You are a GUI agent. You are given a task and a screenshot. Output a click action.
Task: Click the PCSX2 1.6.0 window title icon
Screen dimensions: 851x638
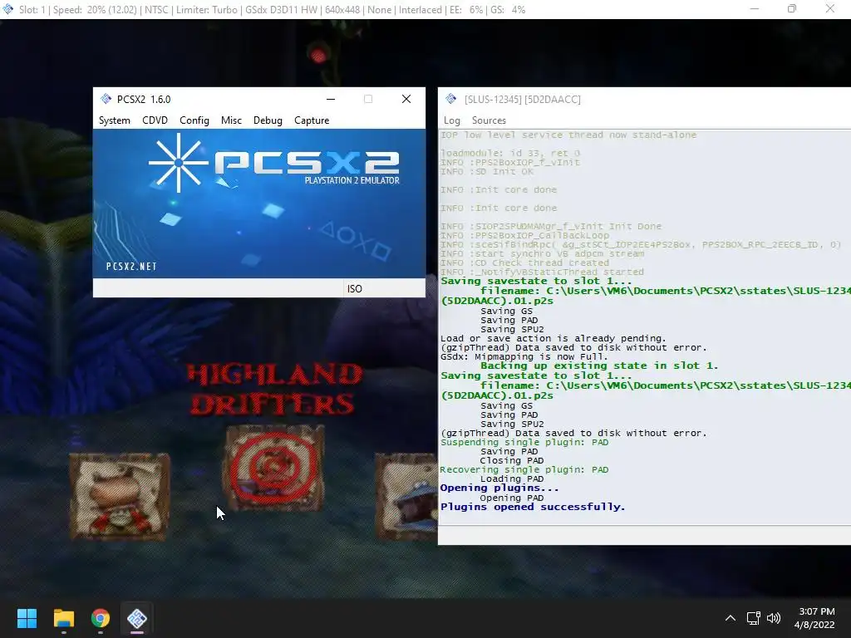click(x=106, y=99)
